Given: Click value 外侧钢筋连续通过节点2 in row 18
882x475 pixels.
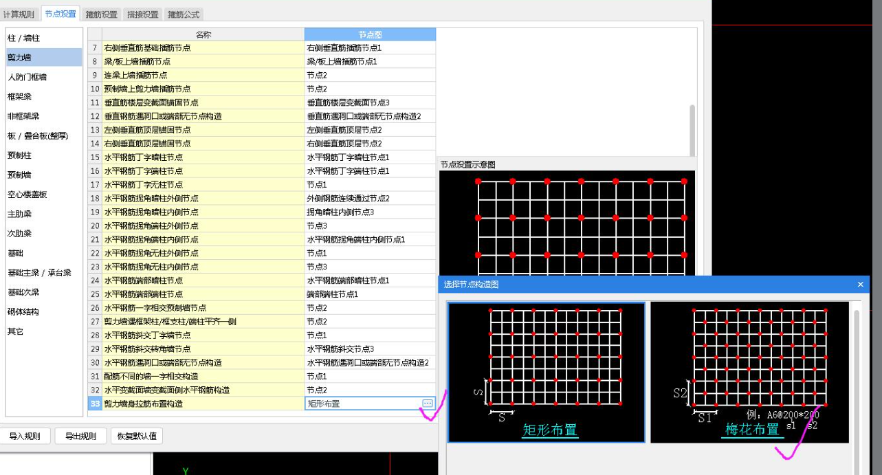Looking at the screenshot, I should [370, 198].
